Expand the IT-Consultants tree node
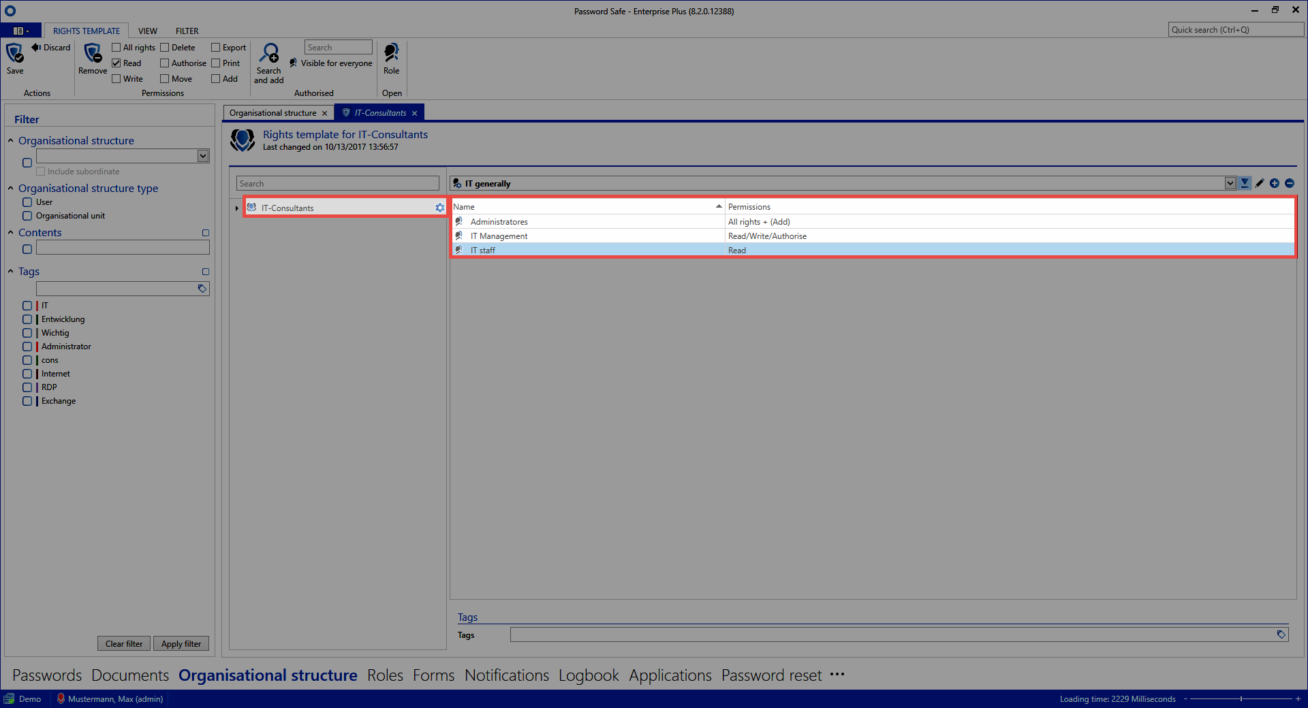Image resolution: width=1308 pixels, height=708 pixels. 236,208
